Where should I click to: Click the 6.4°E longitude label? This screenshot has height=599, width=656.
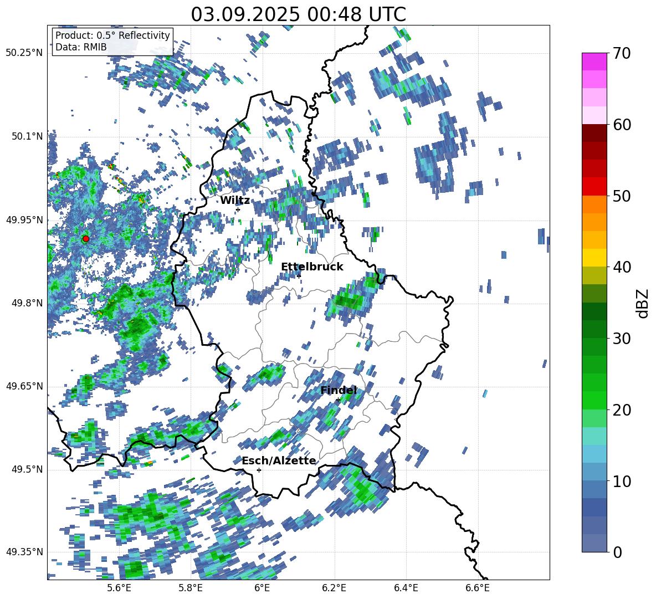point(406,588)
